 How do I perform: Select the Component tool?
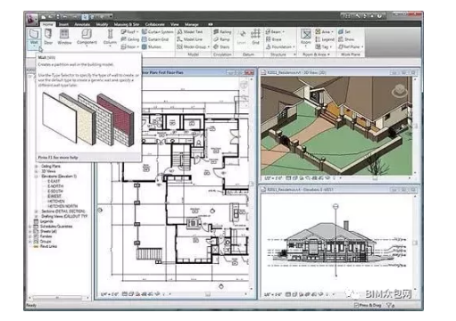tap(87, 37)
